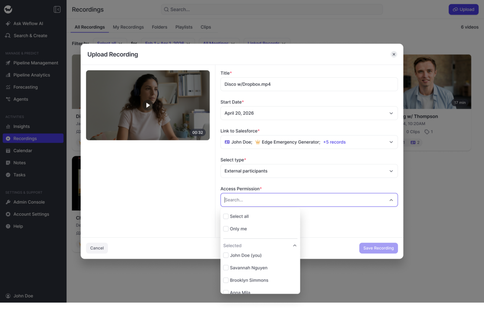This screenshot has width=484, height=310.
Task: Switch to Playlists tab
Action: [184, 27]
